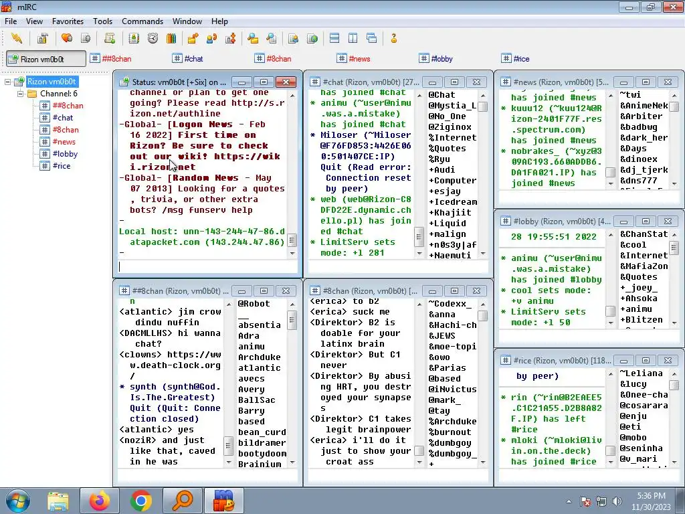Screen dimensions: 685x514
Task: Select &Arbiter in #news nick list
Action: [641, 116]
